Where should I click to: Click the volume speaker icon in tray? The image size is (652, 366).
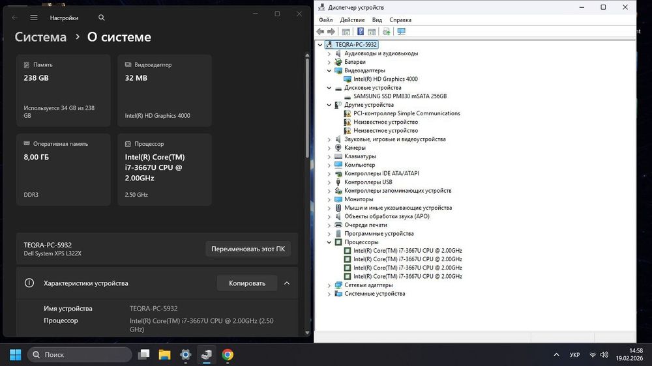click(604, 355)
